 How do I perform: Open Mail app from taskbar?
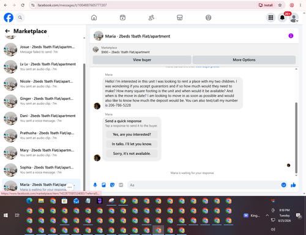[76, 201]
